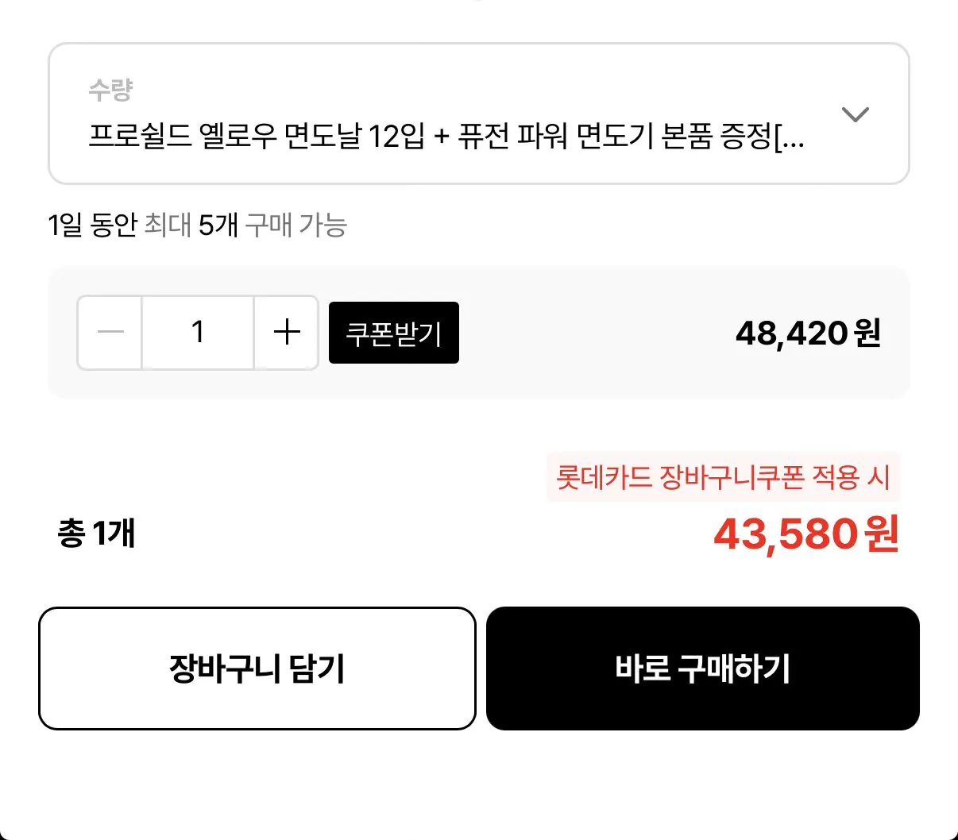Click the downward arrow on option field
The width and height of the screenshot is (958, 840).
[x=856, y=114]
